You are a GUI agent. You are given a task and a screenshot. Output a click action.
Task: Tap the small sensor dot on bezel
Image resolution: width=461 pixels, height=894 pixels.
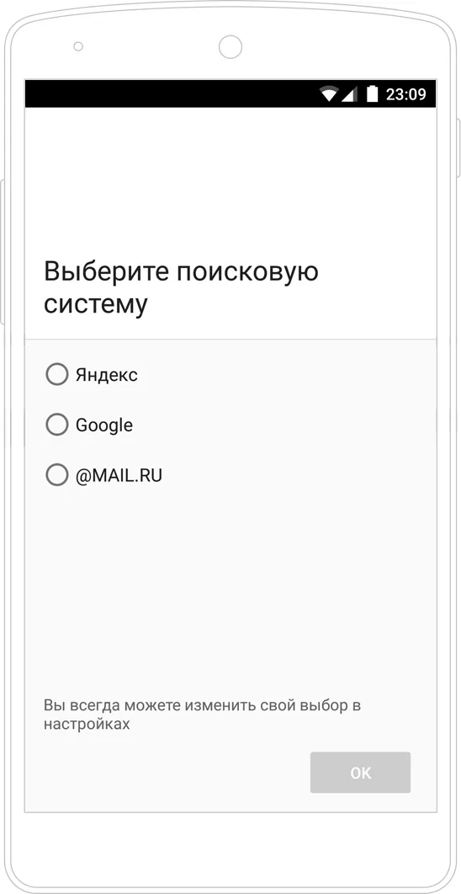point(78,46)
